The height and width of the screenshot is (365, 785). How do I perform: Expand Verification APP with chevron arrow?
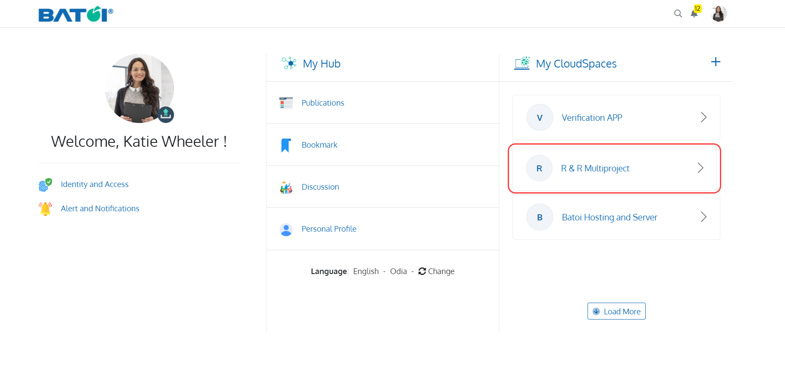pos(703,117)
